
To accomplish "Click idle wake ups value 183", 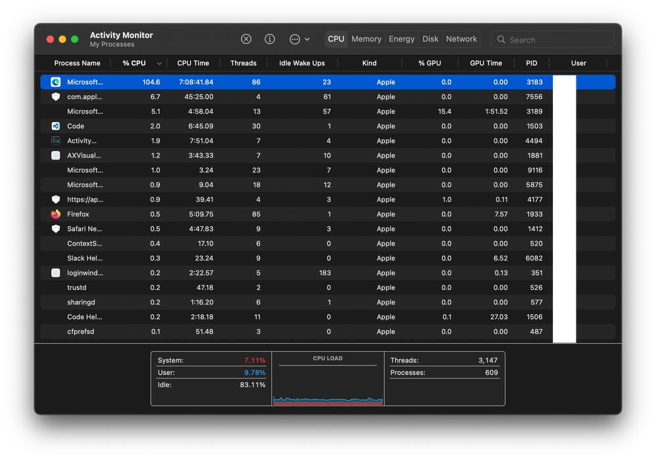I will tap(324, 273).
